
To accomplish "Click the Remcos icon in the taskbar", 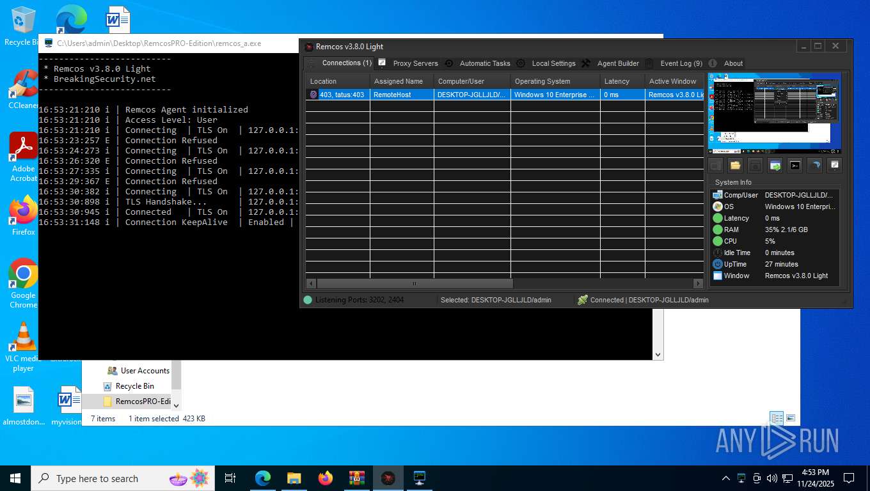I will click(388, 478).
